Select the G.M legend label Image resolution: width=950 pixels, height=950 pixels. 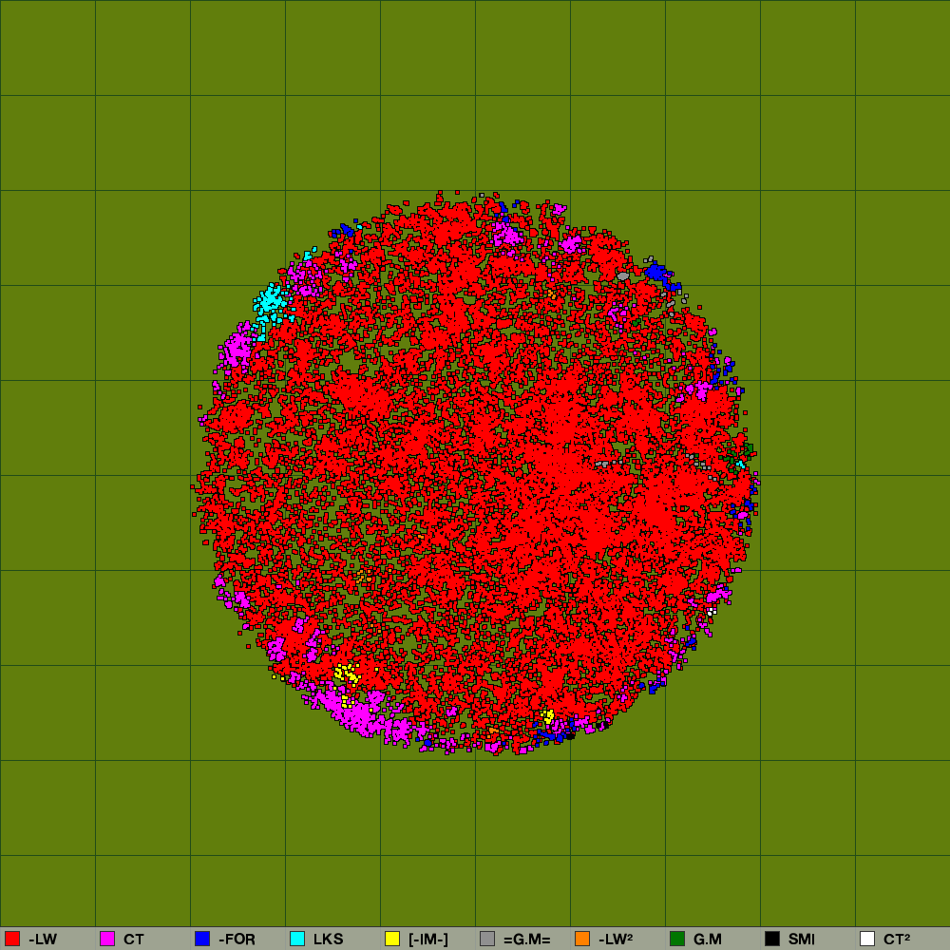tap(708, 940)
